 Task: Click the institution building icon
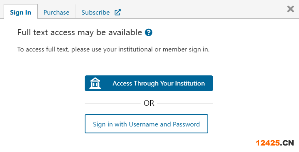pyautogui.click(x=95, y=83)
